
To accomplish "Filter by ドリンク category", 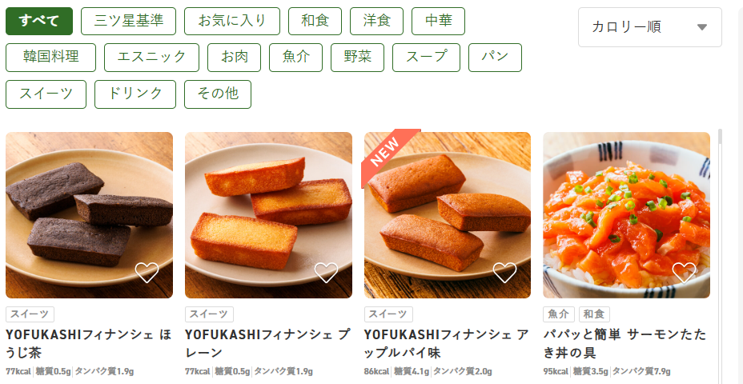I will click(x=135, y=94).
